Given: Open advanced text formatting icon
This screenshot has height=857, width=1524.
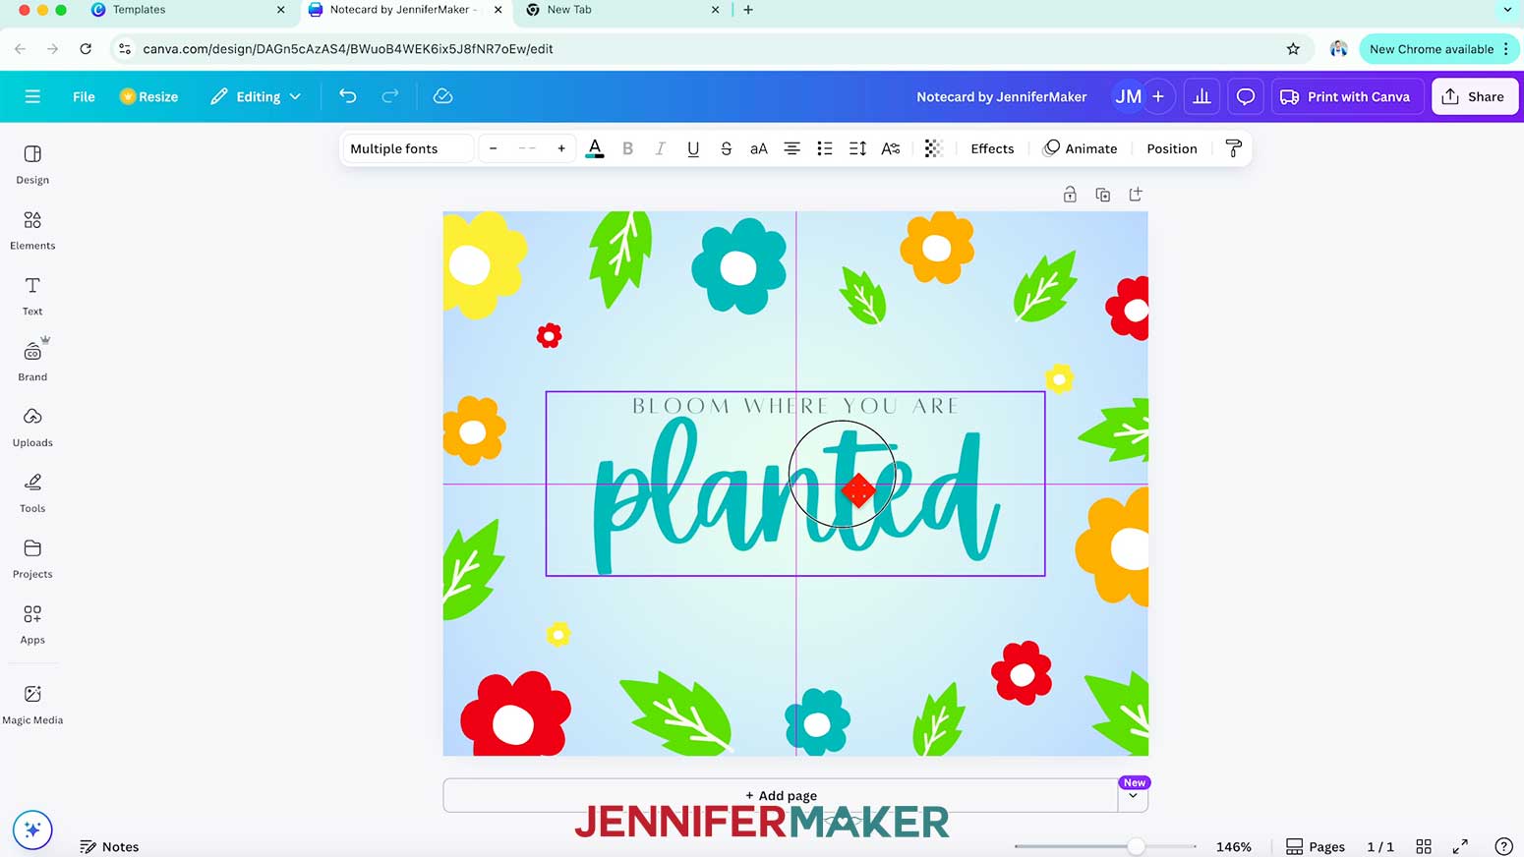Looking at the screenshot, I should click(891, 148).
